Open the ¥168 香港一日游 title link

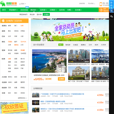point(53,101)
